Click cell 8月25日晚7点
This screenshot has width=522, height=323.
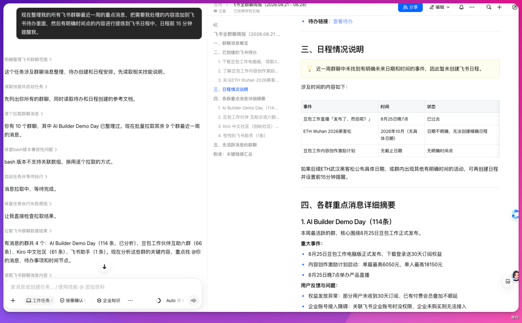point(402,119)
